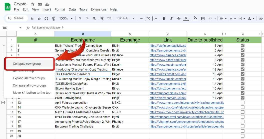
Task: Choose Move +/- button to the top
Action: (x=32, y=92)
